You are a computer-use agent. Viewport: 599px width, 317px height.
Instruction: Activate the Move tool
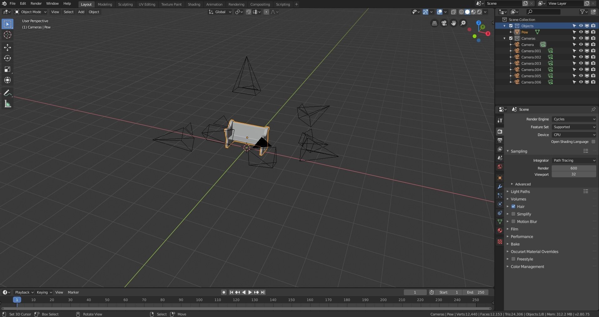[x=8, y=48]
